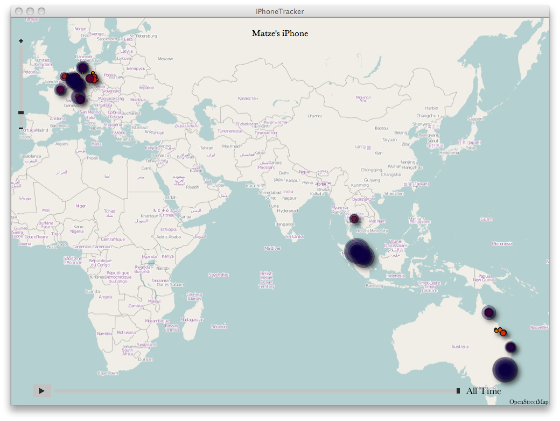Start playback with the play button
560x421 pixels.
coord(42,391)
